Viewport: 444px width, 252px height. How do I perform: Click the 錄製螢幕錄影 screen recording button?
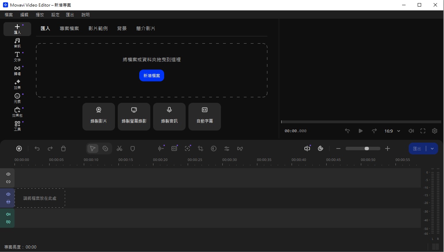tap(134, 117)
